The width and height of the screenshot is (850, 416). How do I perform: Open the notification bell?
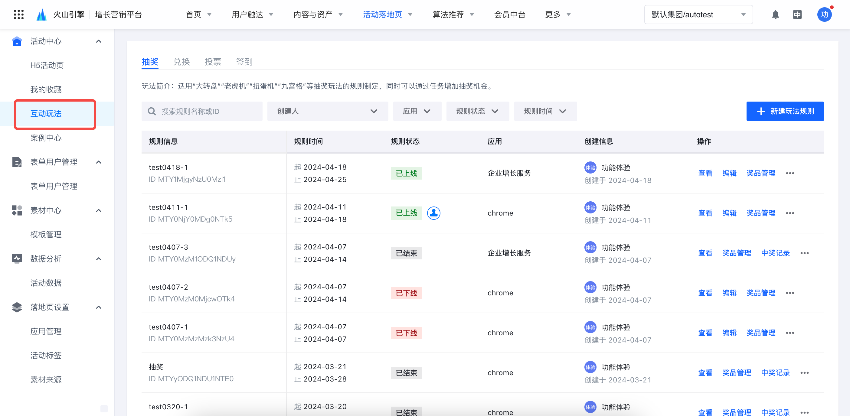click(775, 15)
